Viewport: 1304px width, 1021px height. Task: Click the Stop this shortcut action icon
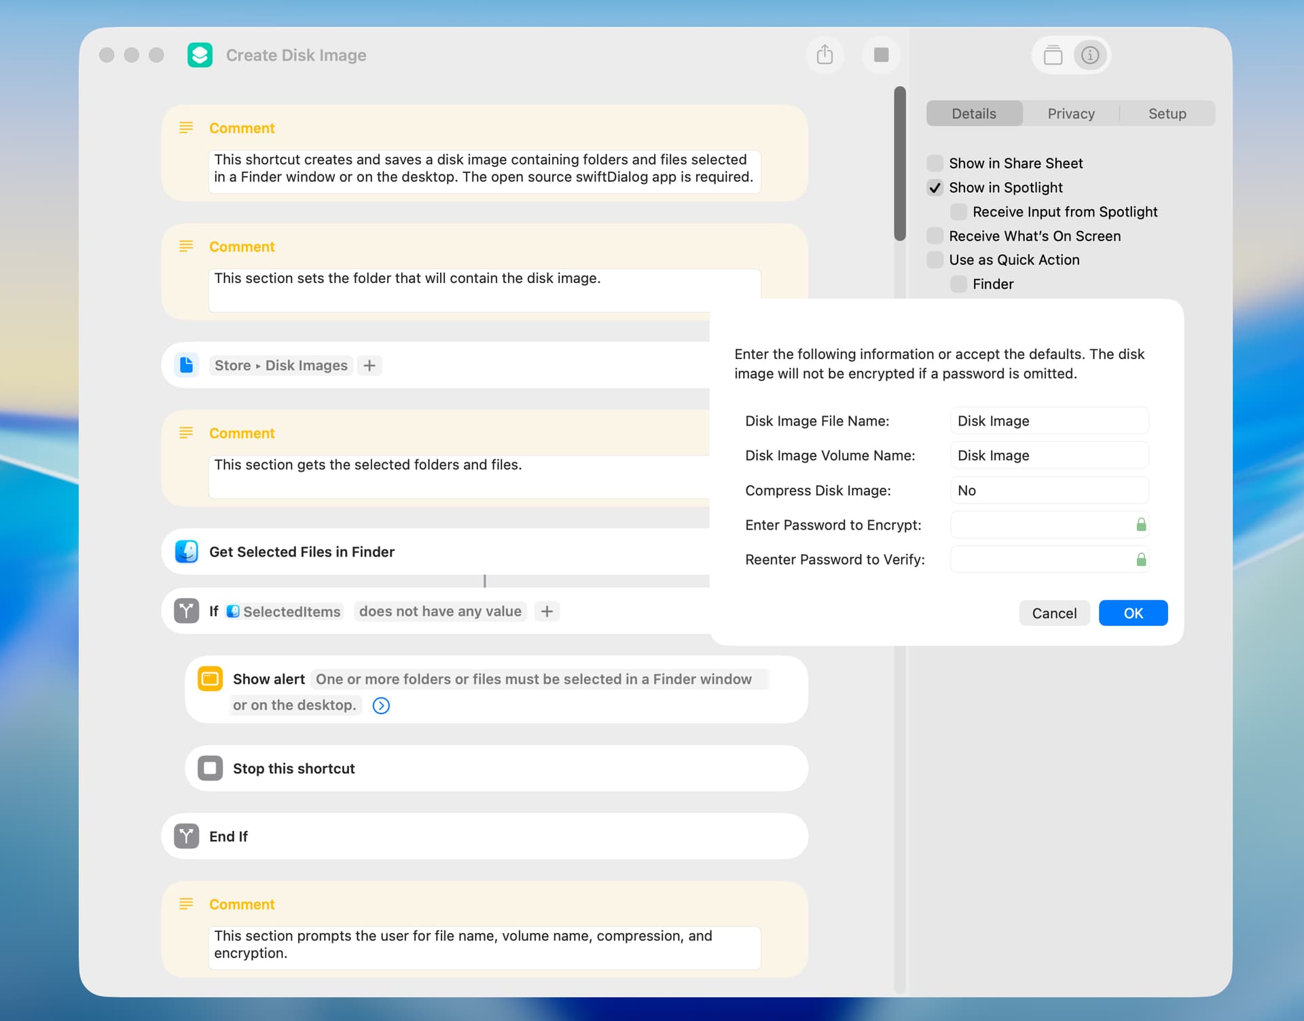pos(210,768)
